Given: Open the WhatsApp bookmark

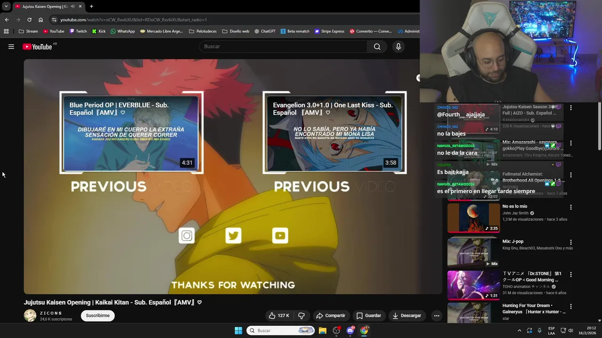Looking at the screenshot, I should [123, 31].
